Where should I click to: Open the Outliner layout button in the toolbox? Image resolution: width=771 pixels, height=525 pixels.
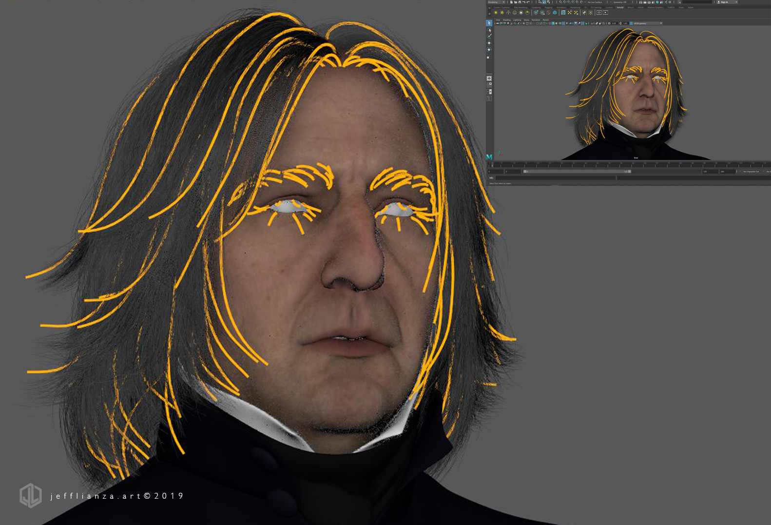pyautogui.click(x=489, y=98)
